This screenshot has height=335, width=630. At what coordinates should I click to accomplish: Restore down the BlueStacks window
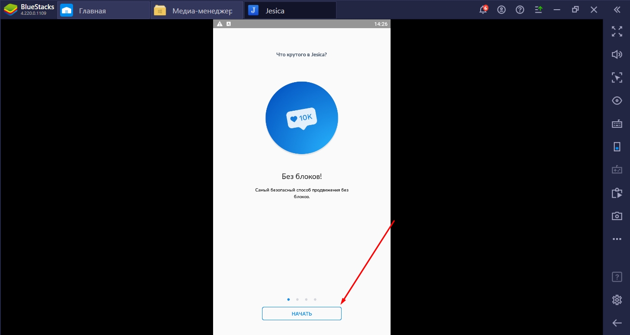click(575, 10)
